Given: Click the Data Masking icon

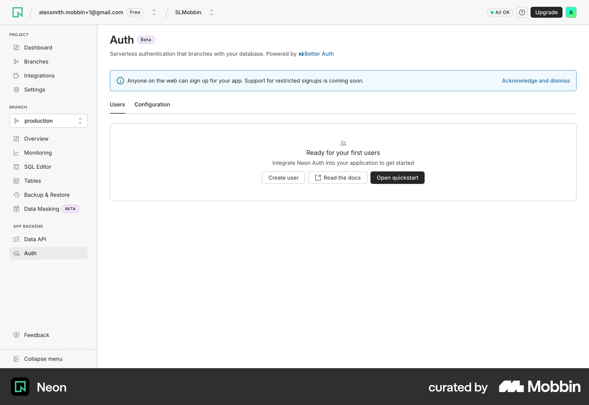Looking at the screenshot, I should click(16, 209).
